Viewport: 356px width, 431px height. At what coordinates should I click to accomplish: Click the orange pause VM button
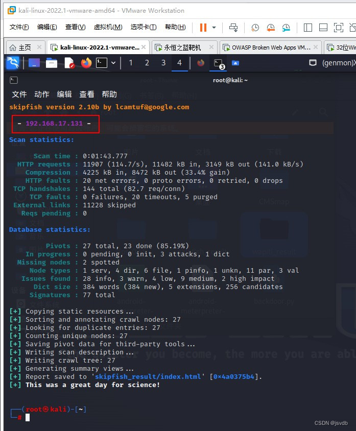(203, 27)
